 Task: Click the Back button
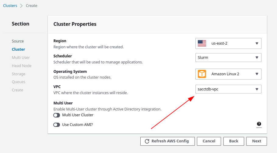click(233, 141)
